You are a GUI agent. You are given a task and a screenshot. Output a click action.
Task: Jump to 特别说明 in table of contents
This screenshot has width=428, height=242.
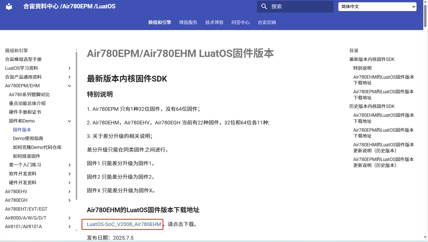tap(362, 68)
